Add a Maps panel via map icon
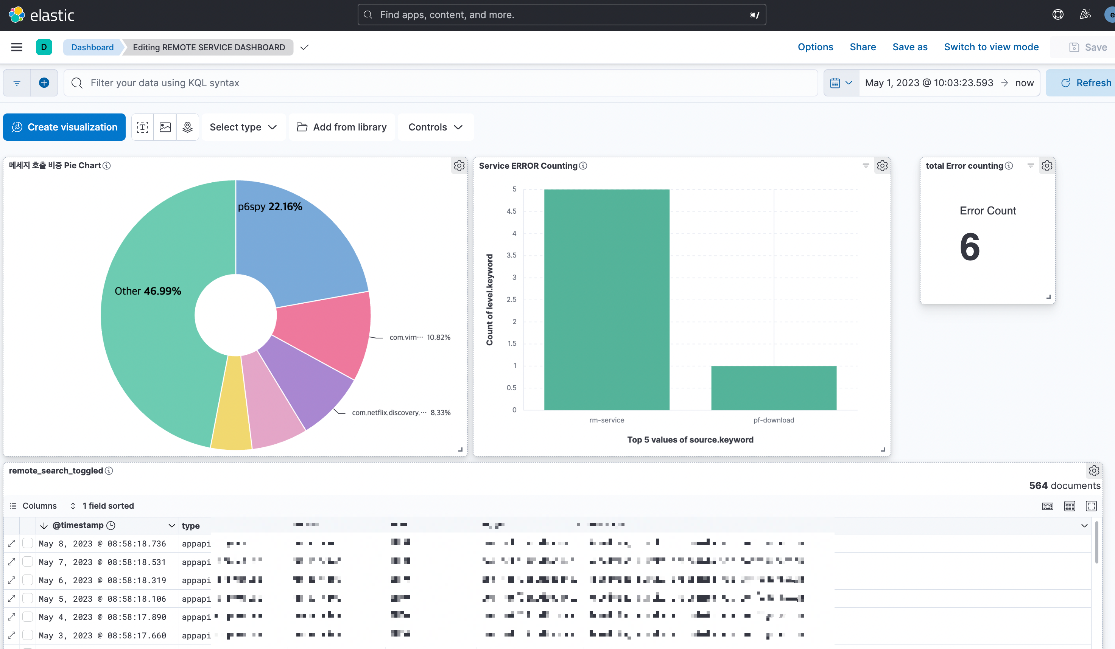Image resolution: width=1115 pixels, height=649 pixels. pyautogui.click(x=188, y=127)
